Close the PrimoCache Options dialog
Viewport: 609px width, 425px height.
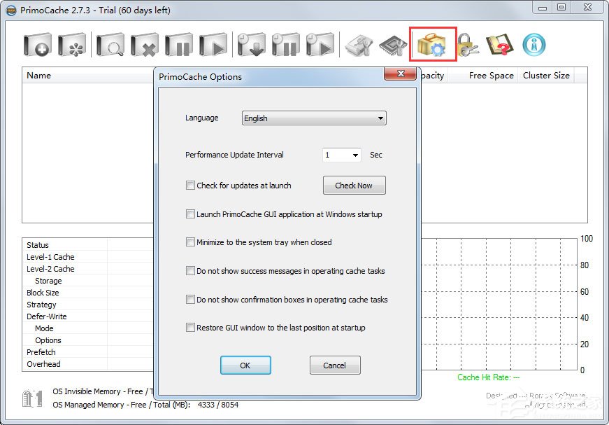coord(401,74)
